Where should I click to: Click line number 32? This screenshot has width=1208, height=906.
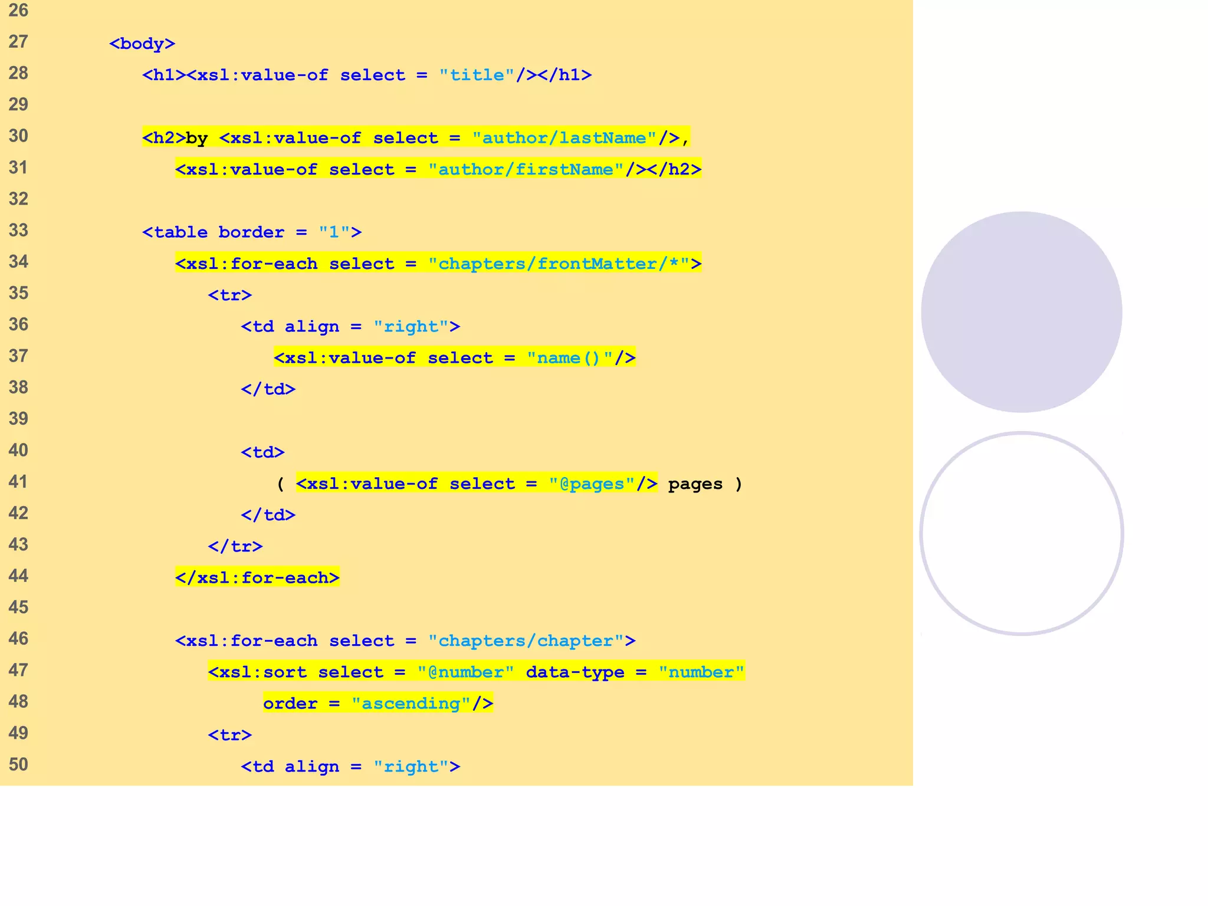click(x=18, y=199)
